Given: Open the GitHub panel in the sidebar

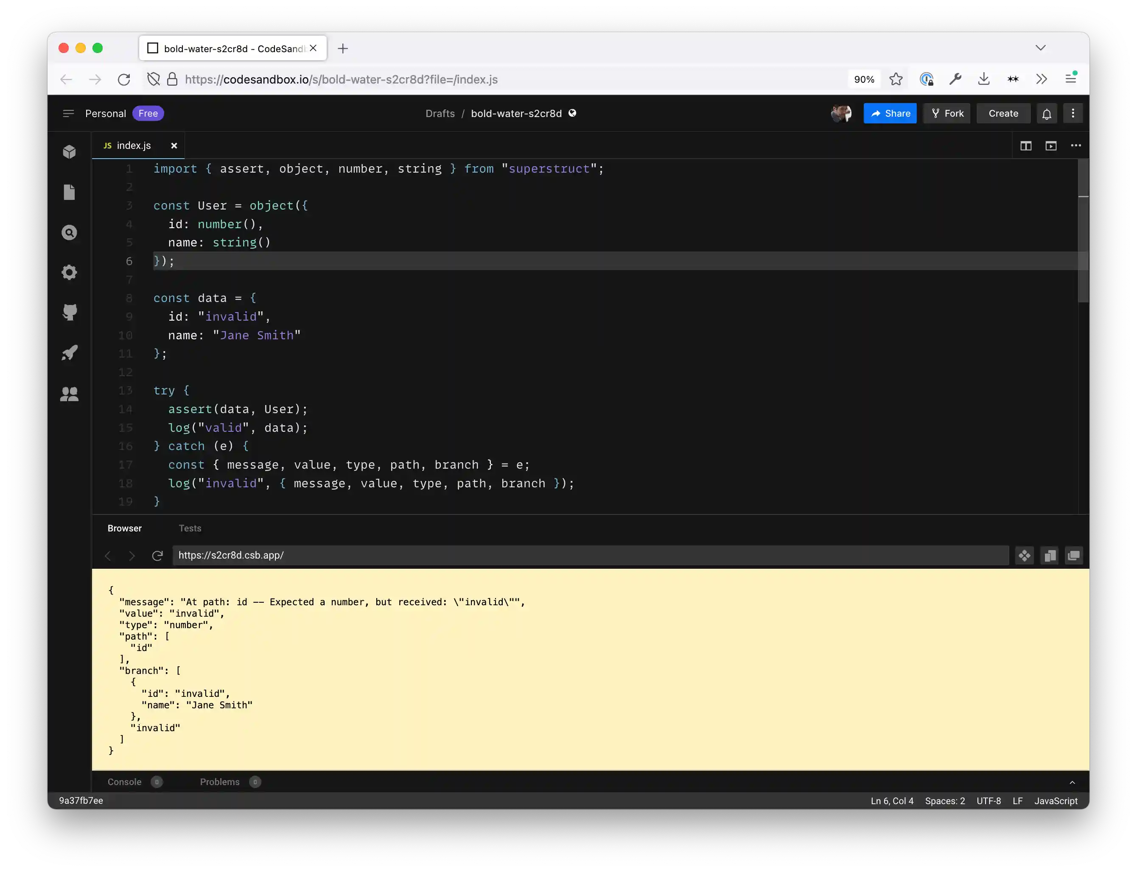Looking at the screenshot, I should pos(70,312).
